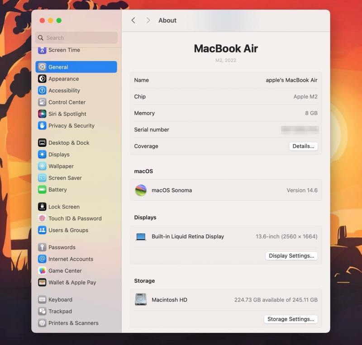Screen dimensions: 362x345
Task: Go back using the back chevron
Action: click(133, 20)
